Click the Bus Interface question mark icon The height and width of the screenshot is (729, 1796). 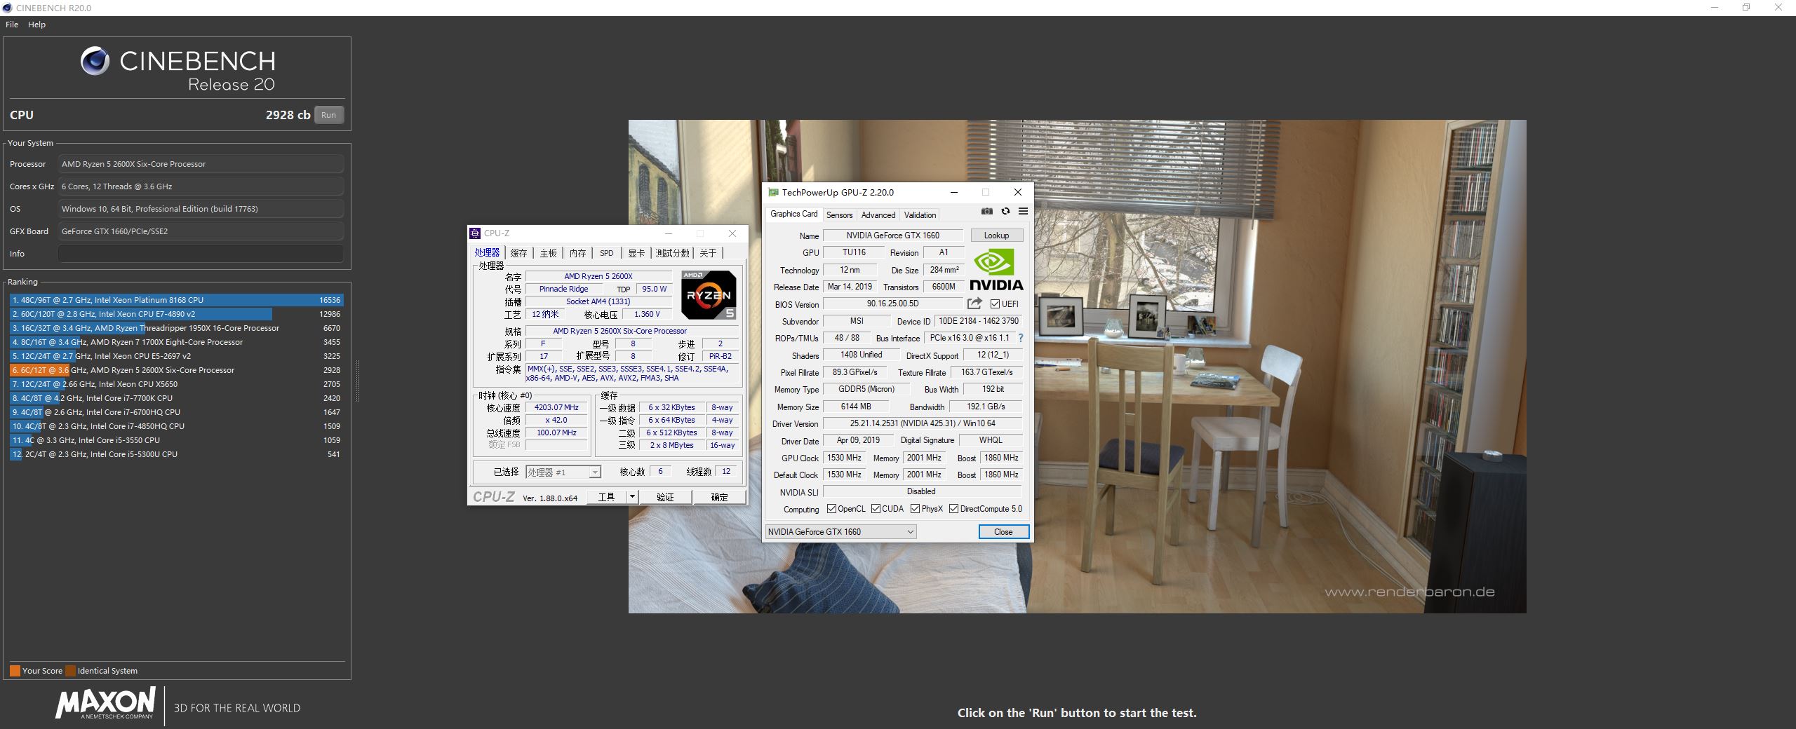pyautogui.click(x=1021, y=338)
